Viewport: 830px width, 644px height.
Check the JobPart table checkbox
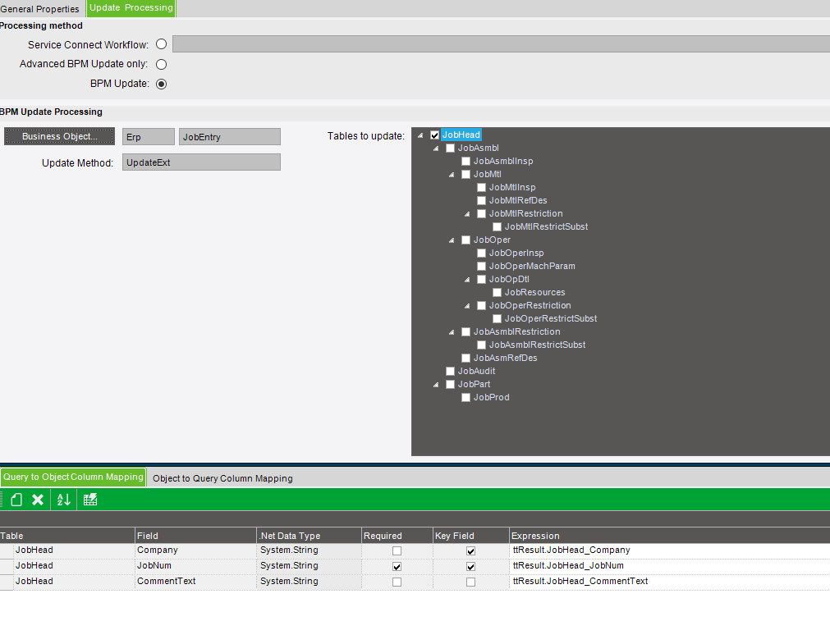(451, 385)
